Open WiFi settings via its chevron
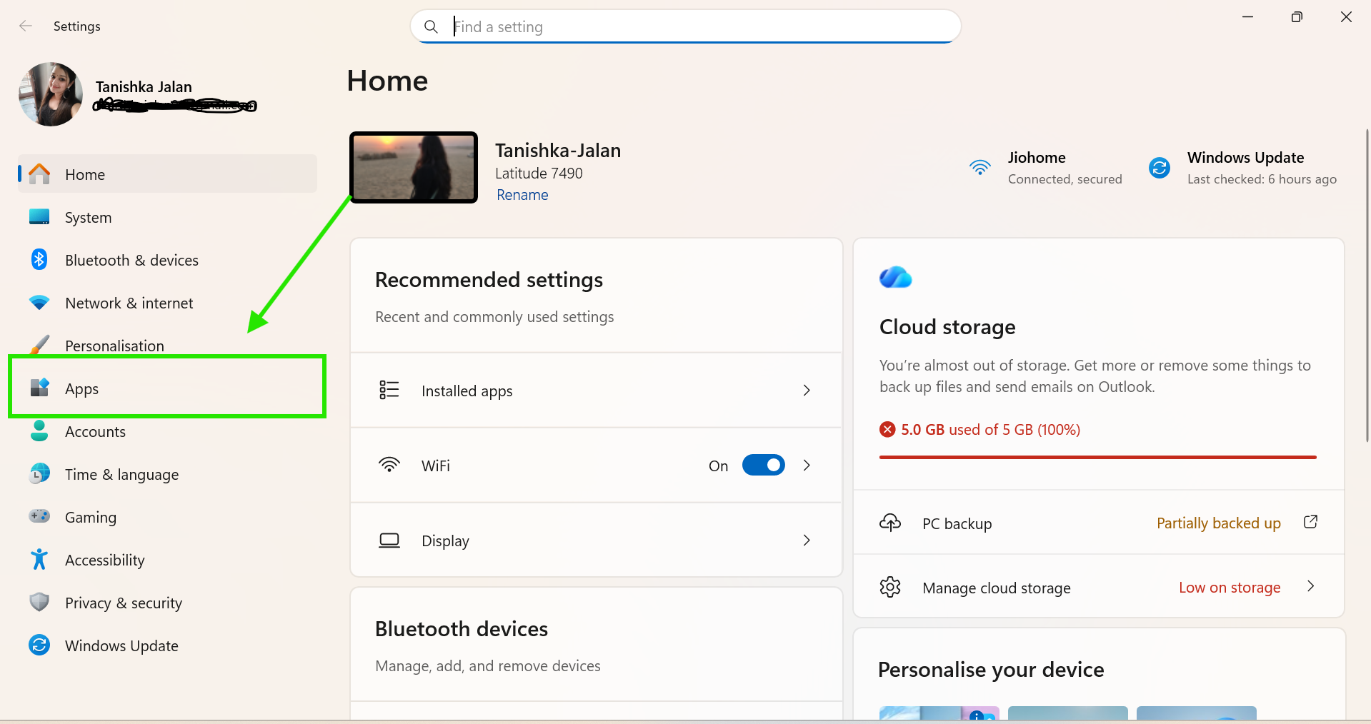The image size is (1371, 724). click(x=807, y=465)
